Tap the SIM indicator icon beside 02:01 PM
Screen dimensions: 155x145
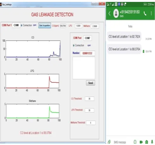[143, 51]
